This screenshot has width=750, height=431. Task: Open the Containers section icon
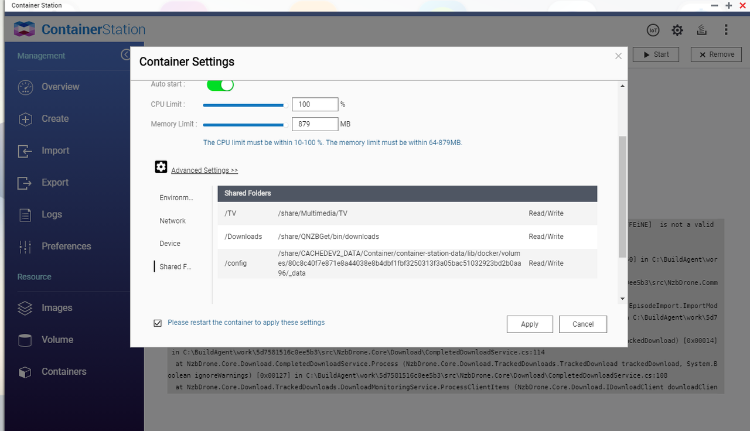[x=25, y=371]
